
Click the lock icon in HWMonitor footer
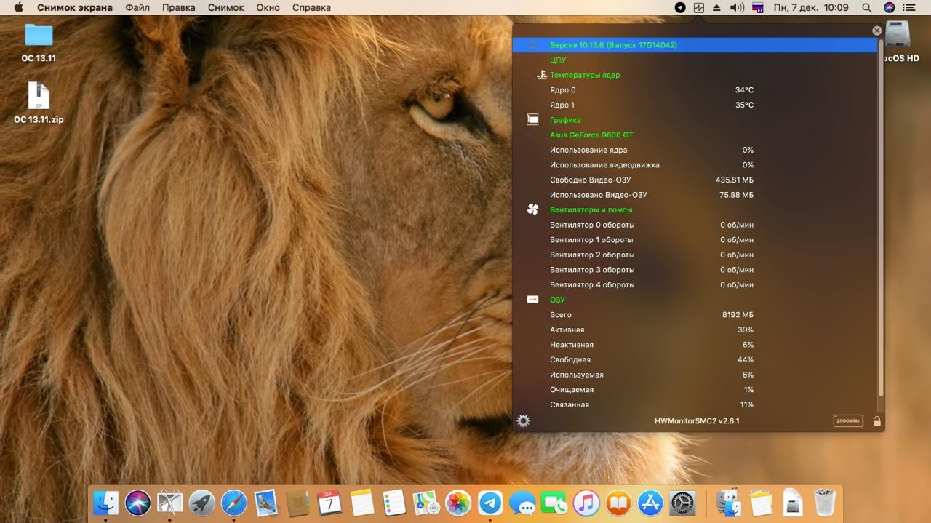pyautogui.click(x=876, y=420)
